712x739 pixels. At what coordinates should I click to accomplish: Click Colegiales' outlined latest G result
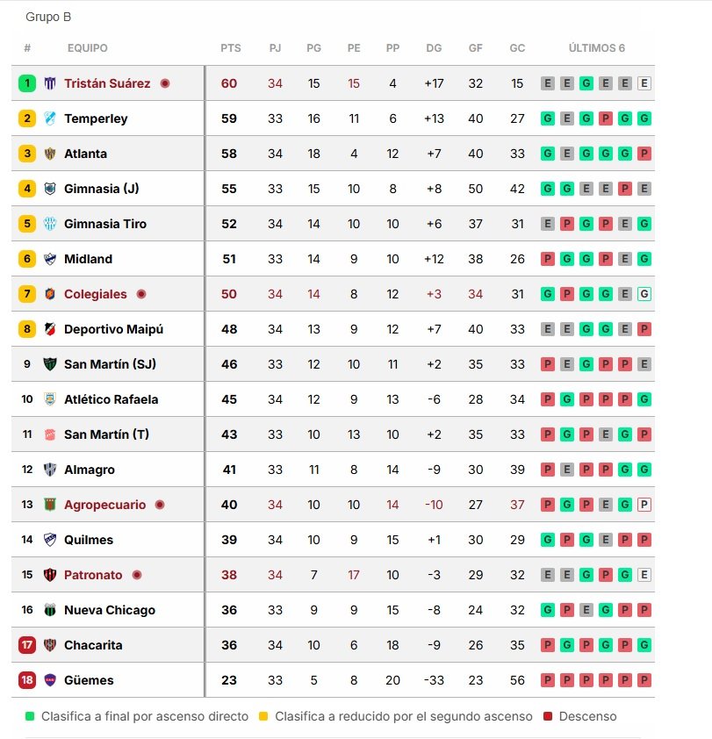pyautogui.click(x=644, y=294)
